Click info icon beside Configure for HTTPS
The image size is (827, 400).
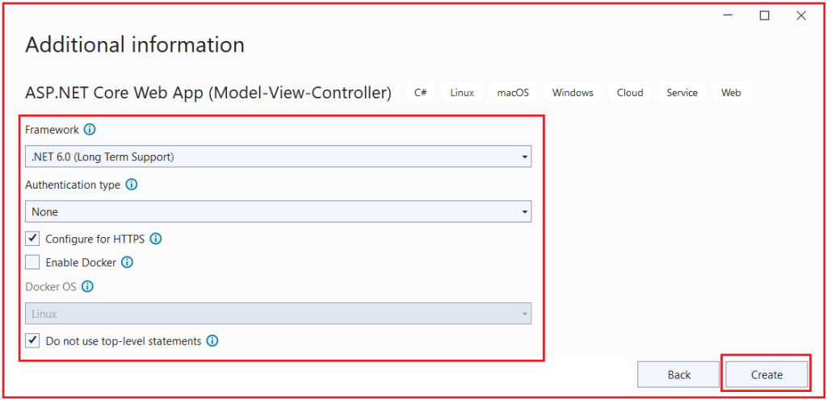click(x=157, y=239)
